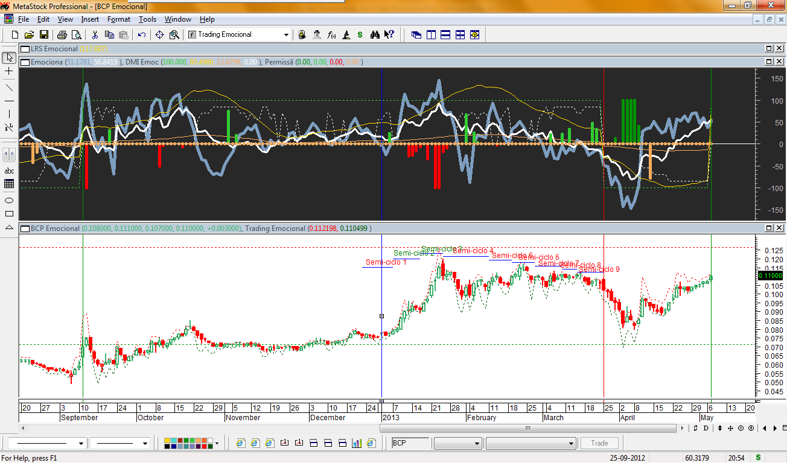Open the Tools menu
The width and height of the screenshot is (787, 463).
point(147,19)
